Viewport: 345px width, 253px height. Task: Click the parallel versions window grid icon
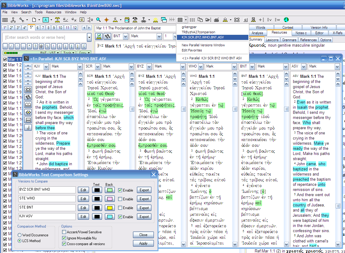pos(180,20)
